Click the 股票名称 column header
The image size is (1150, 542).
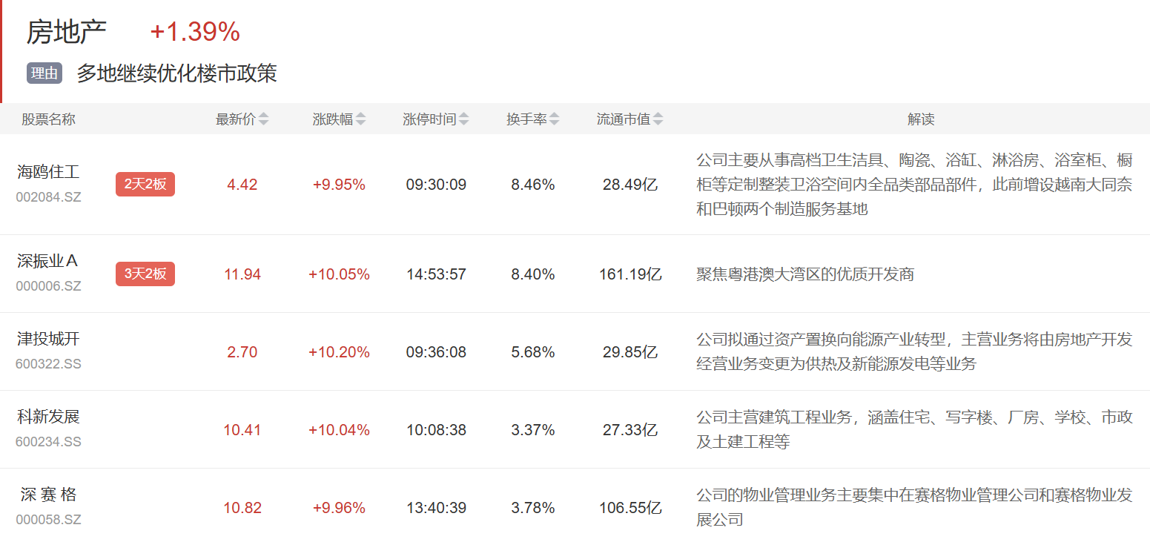coord(48,119)
